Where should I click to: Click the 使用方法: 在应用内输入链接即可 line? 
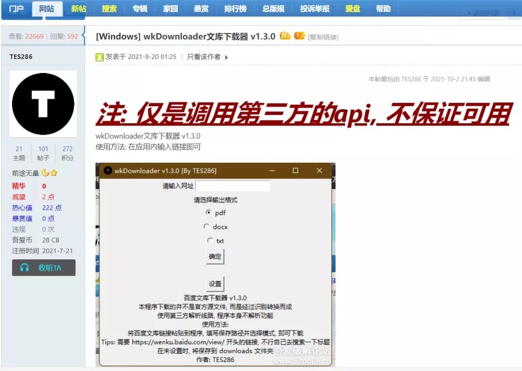pos(148,147)
